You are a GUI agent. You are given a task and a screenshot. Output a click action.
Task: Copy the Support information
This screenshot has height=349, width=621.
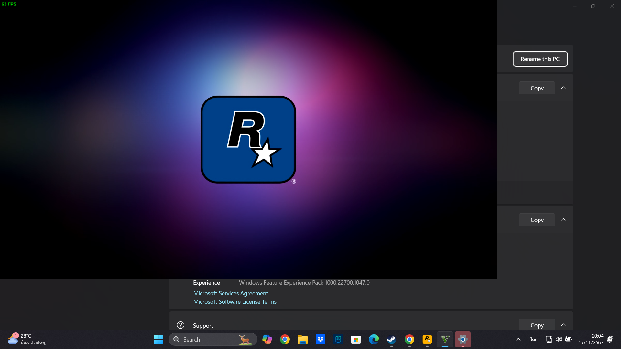(537, 324)
